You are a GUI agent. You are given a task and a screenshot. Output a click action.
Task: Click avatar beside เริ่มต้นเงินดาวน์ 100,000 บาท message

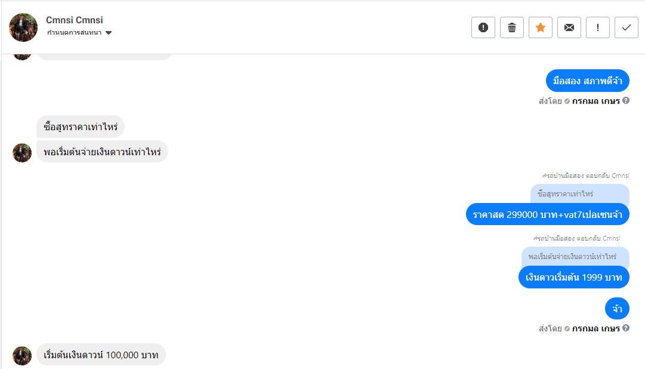tap(22, 355)
